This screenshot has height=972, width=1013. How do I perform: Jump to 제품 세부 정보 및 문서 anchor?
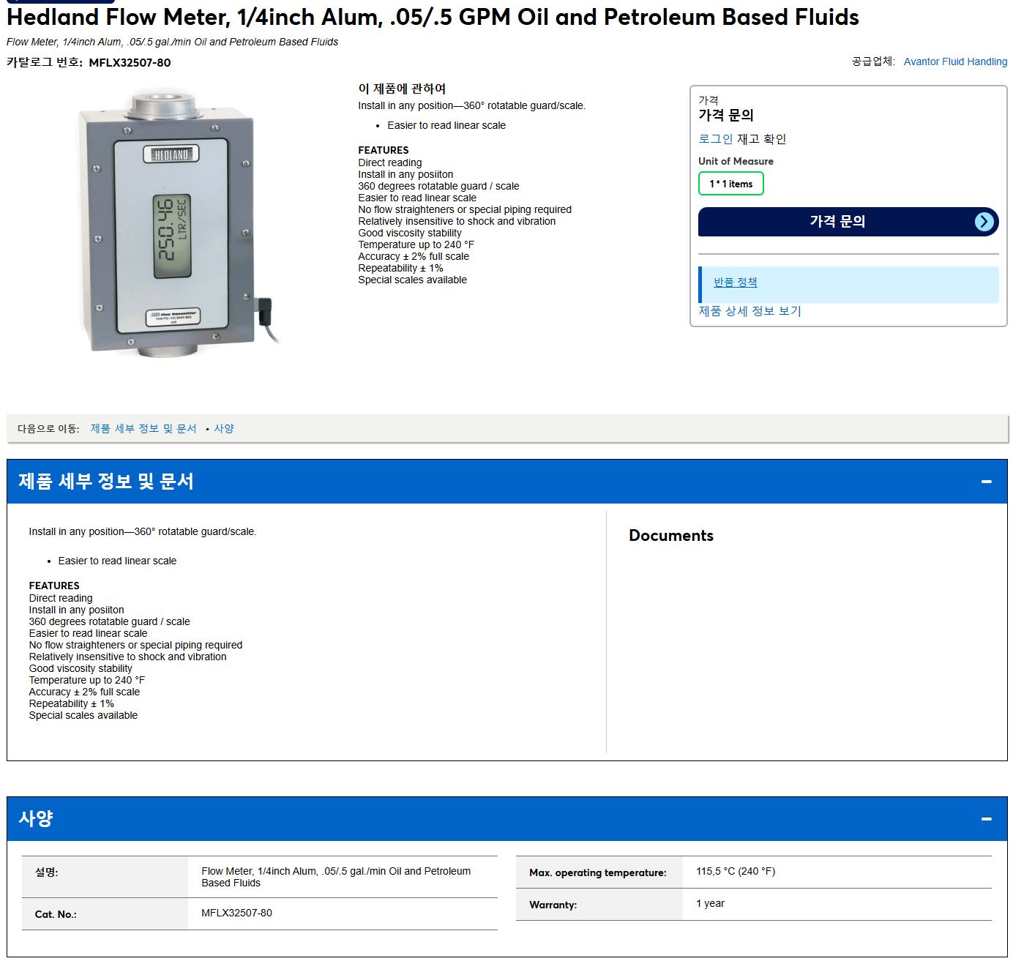(x=143, y=429)
